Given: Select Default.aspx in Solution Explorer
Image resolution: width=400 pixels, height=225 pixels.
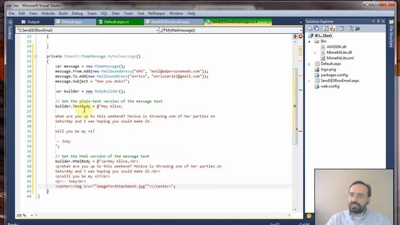Looking at the screenshot, I should [331, 64].
